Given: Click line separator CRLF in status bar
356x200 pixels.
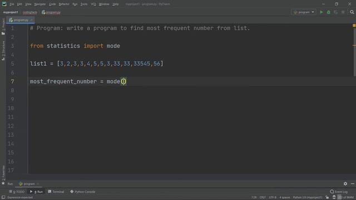Looking at the screenshot, I should [x=263, y=197].
